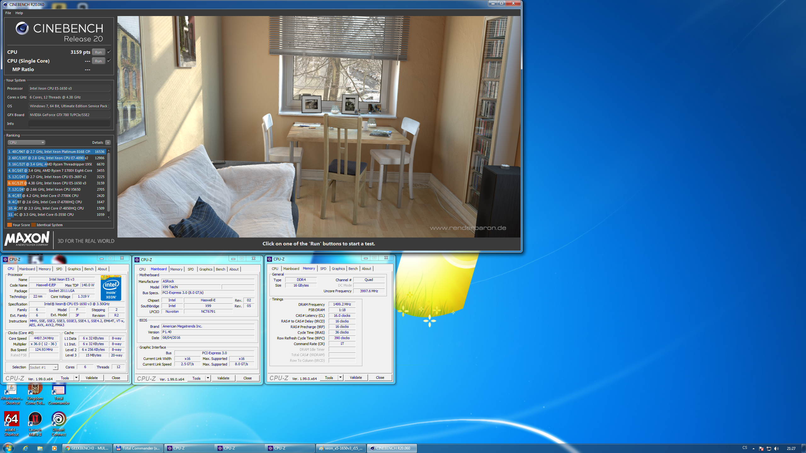Open the Ranking CPU dropdown

click(x=26, y=143)
